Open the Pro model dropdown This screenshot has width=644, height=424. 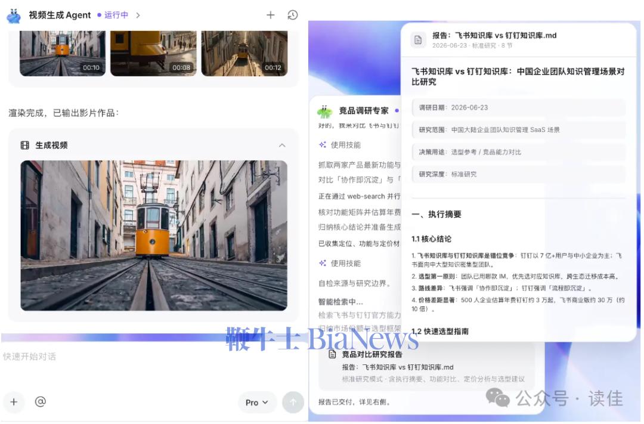click(257, 403)
